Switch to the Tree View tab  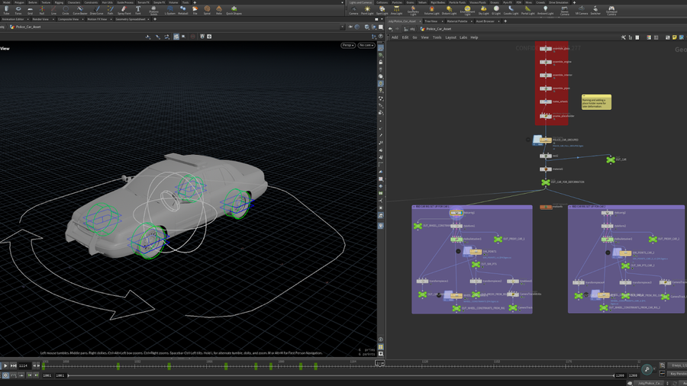click(432, 21)
